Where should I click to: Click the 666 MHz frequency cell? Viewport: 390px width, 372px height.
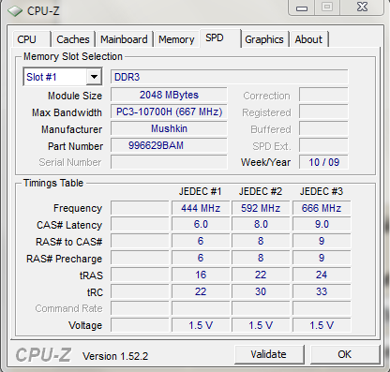click(322, 208)
